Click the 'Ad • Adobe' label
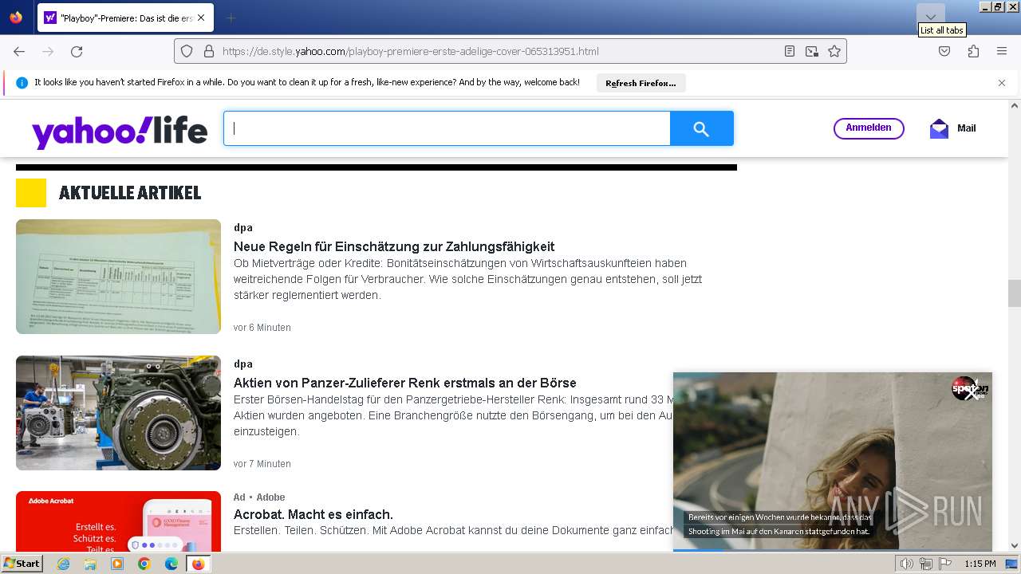This screenshot has width=1021, height=574. click(259, 497)
